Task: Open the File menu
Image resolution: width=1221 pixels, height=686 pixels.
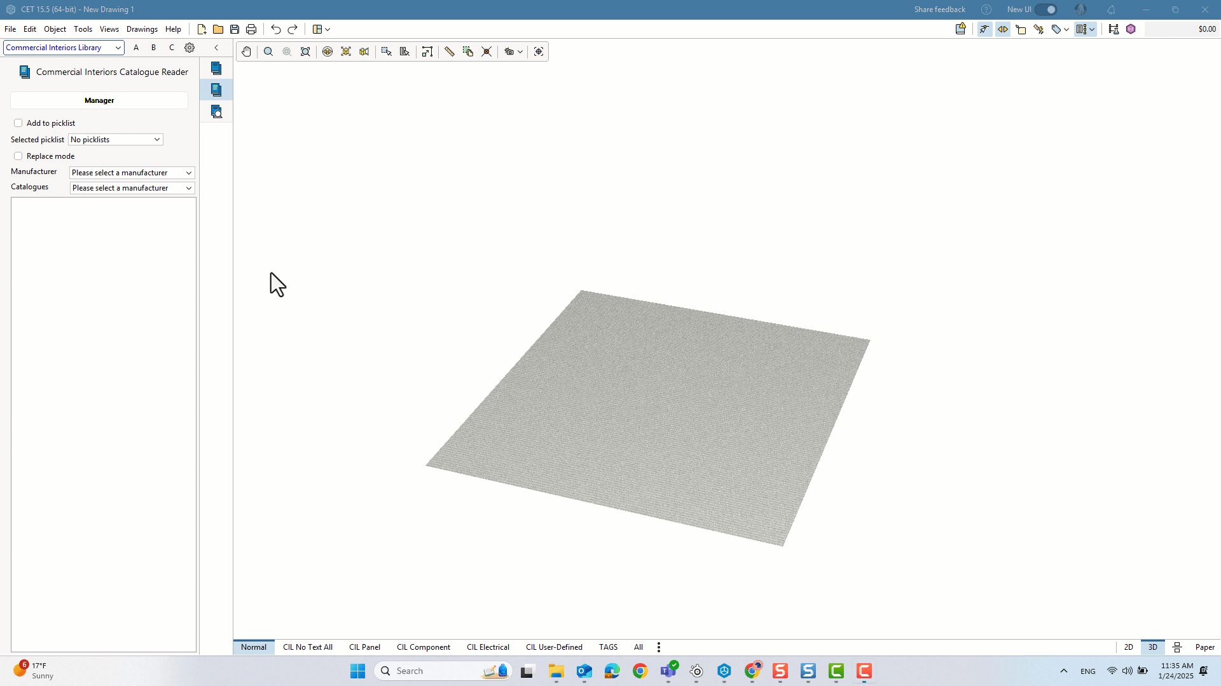Action: (x=10, y=29)
